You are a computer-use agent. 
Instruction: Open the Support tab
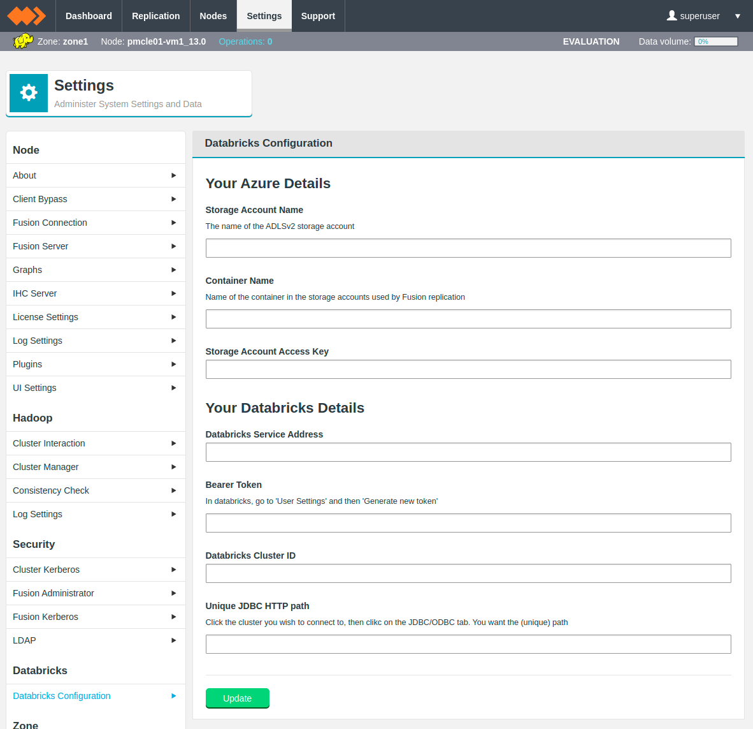pos(318,16)
